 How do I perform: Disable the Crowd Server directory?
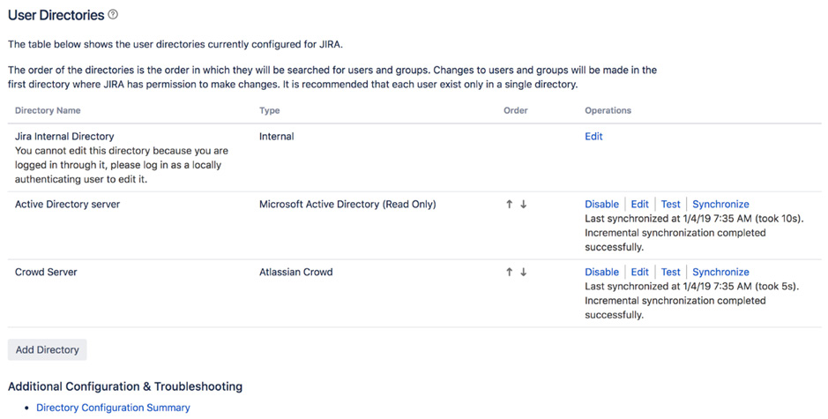point(601,272)
